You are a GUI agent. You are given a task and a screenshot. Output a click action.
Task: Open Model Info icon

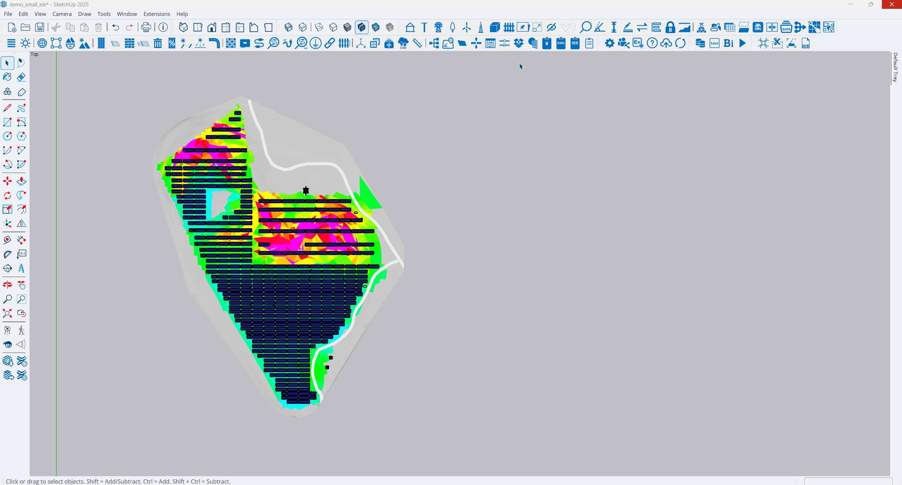[163, 27]
